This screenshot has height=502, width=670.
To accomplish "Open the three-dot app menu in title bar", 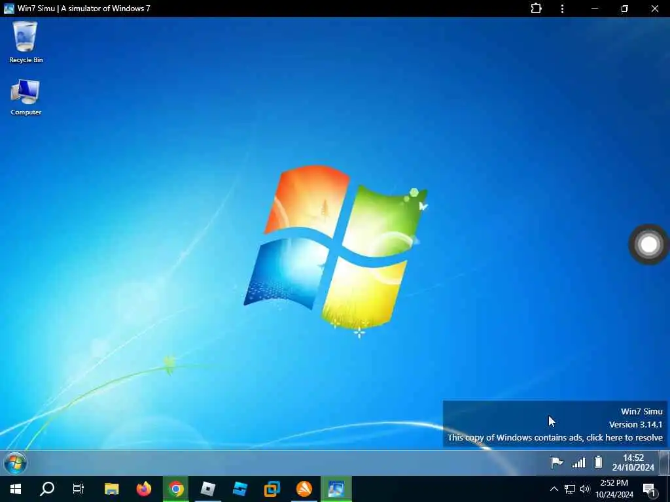I will 562,8.
